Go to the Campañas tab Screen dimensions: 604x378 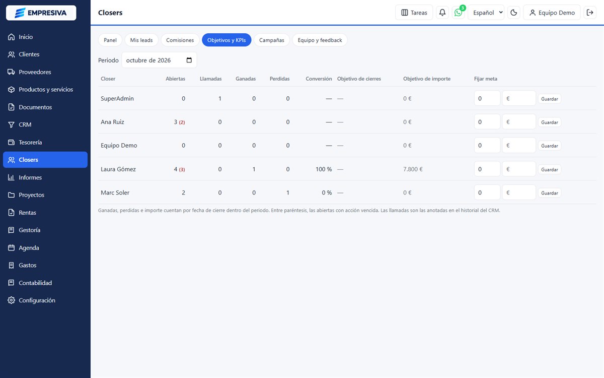(x=272, y=40)
